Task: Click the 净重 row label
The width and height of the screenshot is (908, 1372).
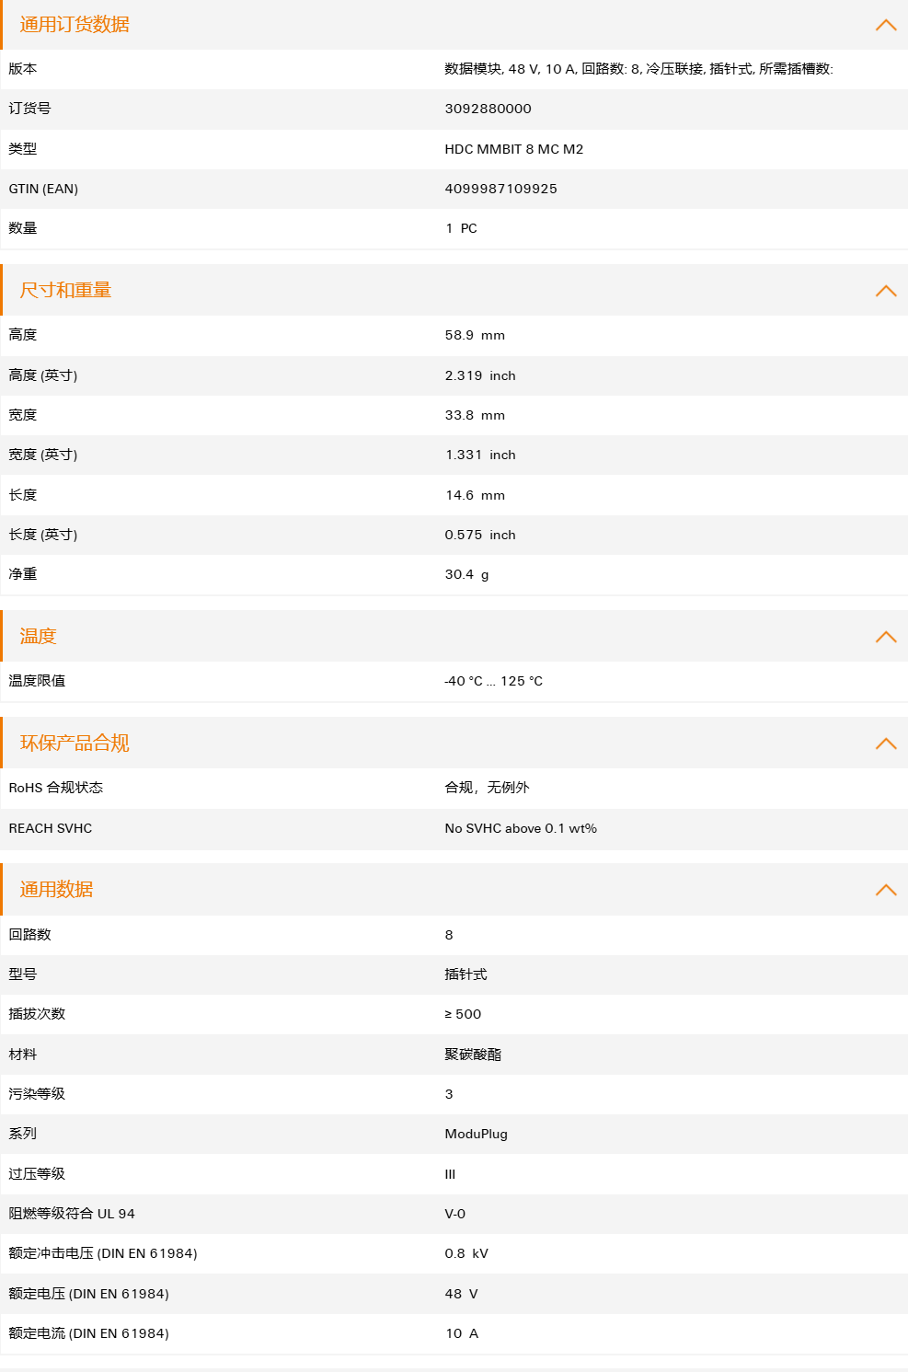Action: coord(23,574)
